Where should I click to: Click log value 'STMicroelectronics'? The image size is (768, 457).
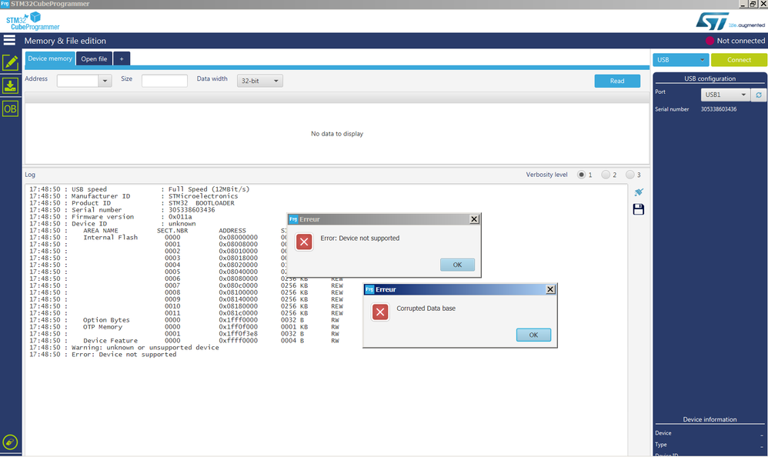click(203, 196)
